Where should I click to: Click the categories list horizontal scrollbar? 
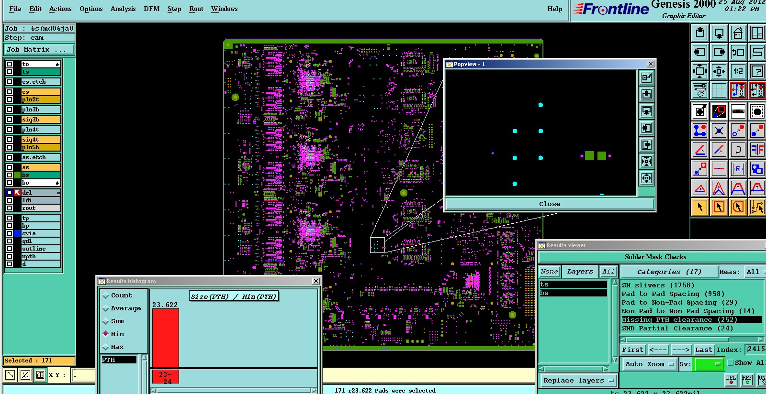[x=692, y=339]
